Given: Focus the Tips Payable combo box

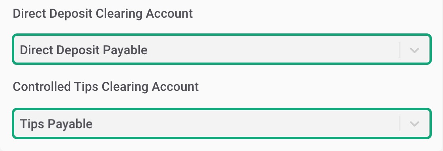Looking at the screenshot, I should [222, 123].
